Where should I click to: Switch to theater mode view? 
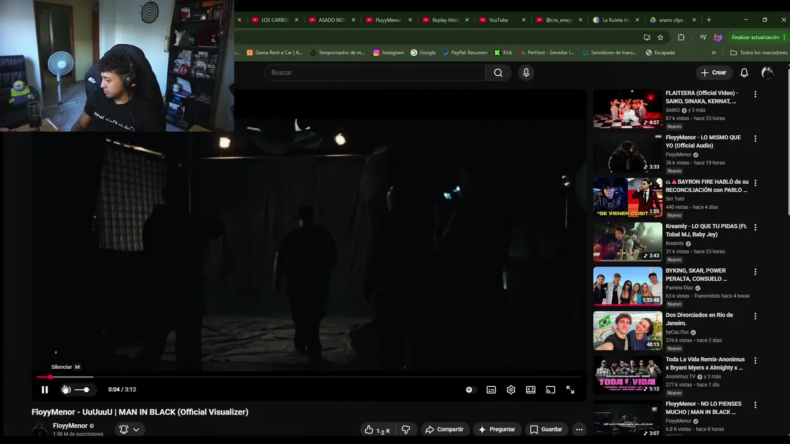pos(531,390)
